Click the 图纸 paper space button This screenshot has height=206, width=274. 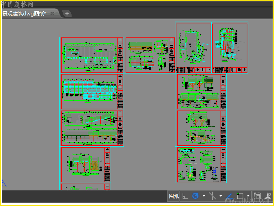pos(174,196)
